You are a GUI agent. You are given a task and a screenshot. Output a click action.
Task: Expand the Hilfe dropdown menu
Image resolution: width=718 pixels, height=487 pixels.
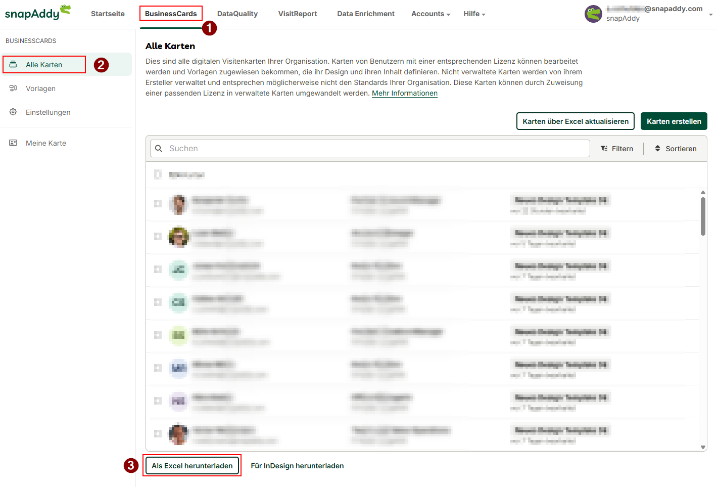474,14
